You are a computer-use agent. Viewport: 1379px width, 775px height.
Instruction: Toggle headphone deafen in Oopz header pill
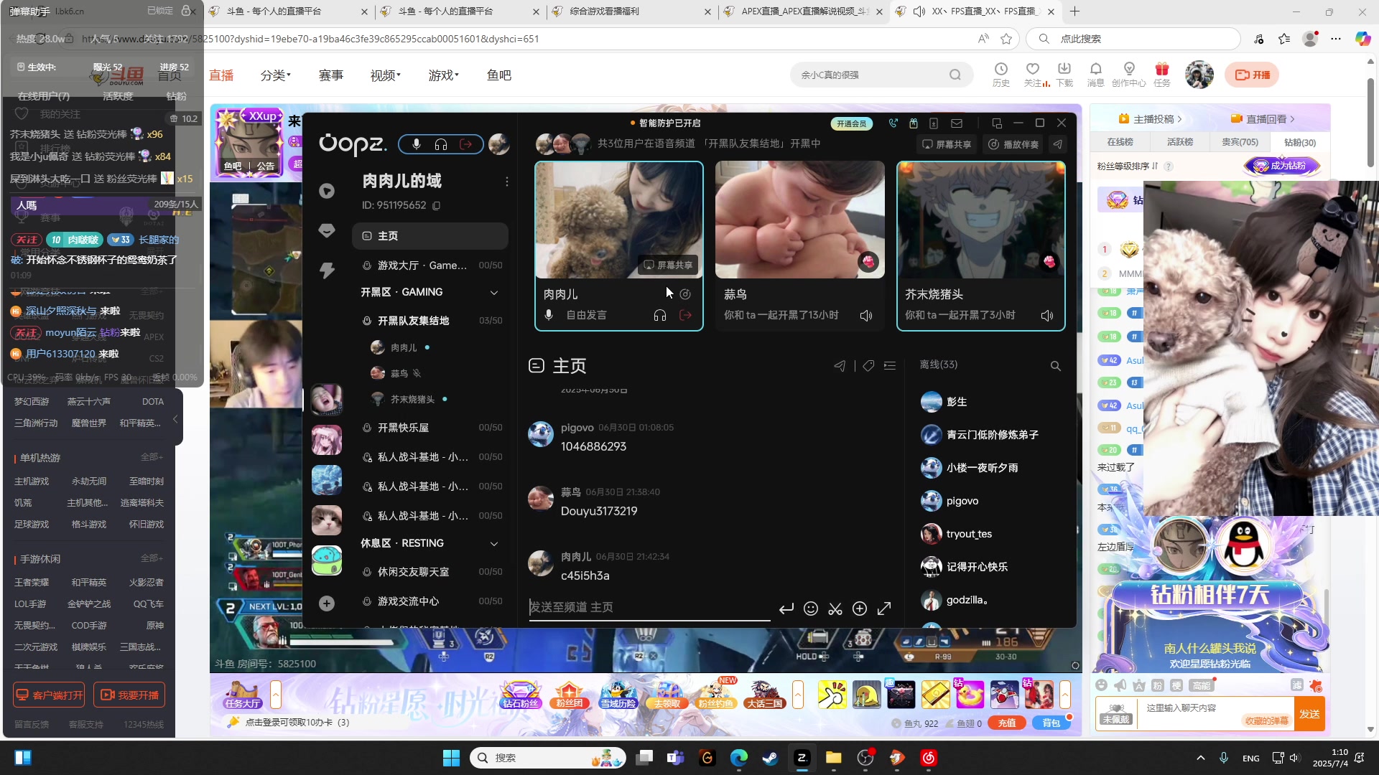click(x=441, y=144)
